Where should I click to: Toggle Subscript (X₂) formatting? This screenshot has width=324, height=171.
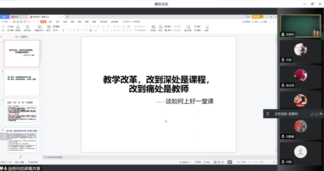pyautogui.click(x=87, y=30)
